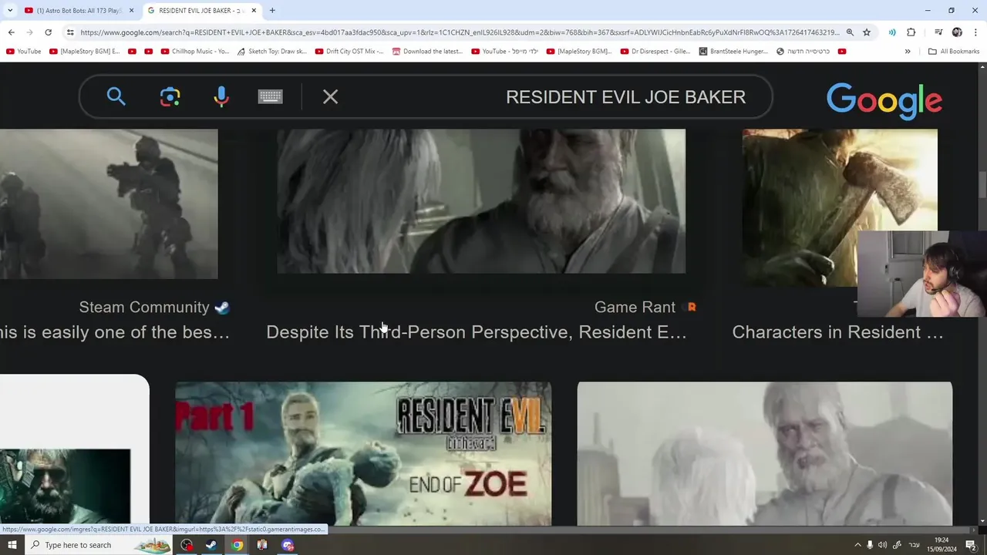This screenshot has height=555, width=987.
Task: Switch the עבר input language indicator
Action: (x=913, y=545)
